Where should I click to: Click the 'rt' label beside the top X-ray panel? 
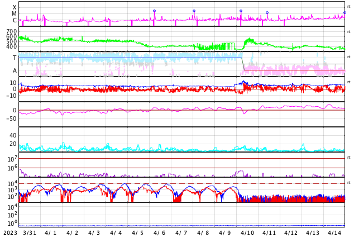coord(348,7)
